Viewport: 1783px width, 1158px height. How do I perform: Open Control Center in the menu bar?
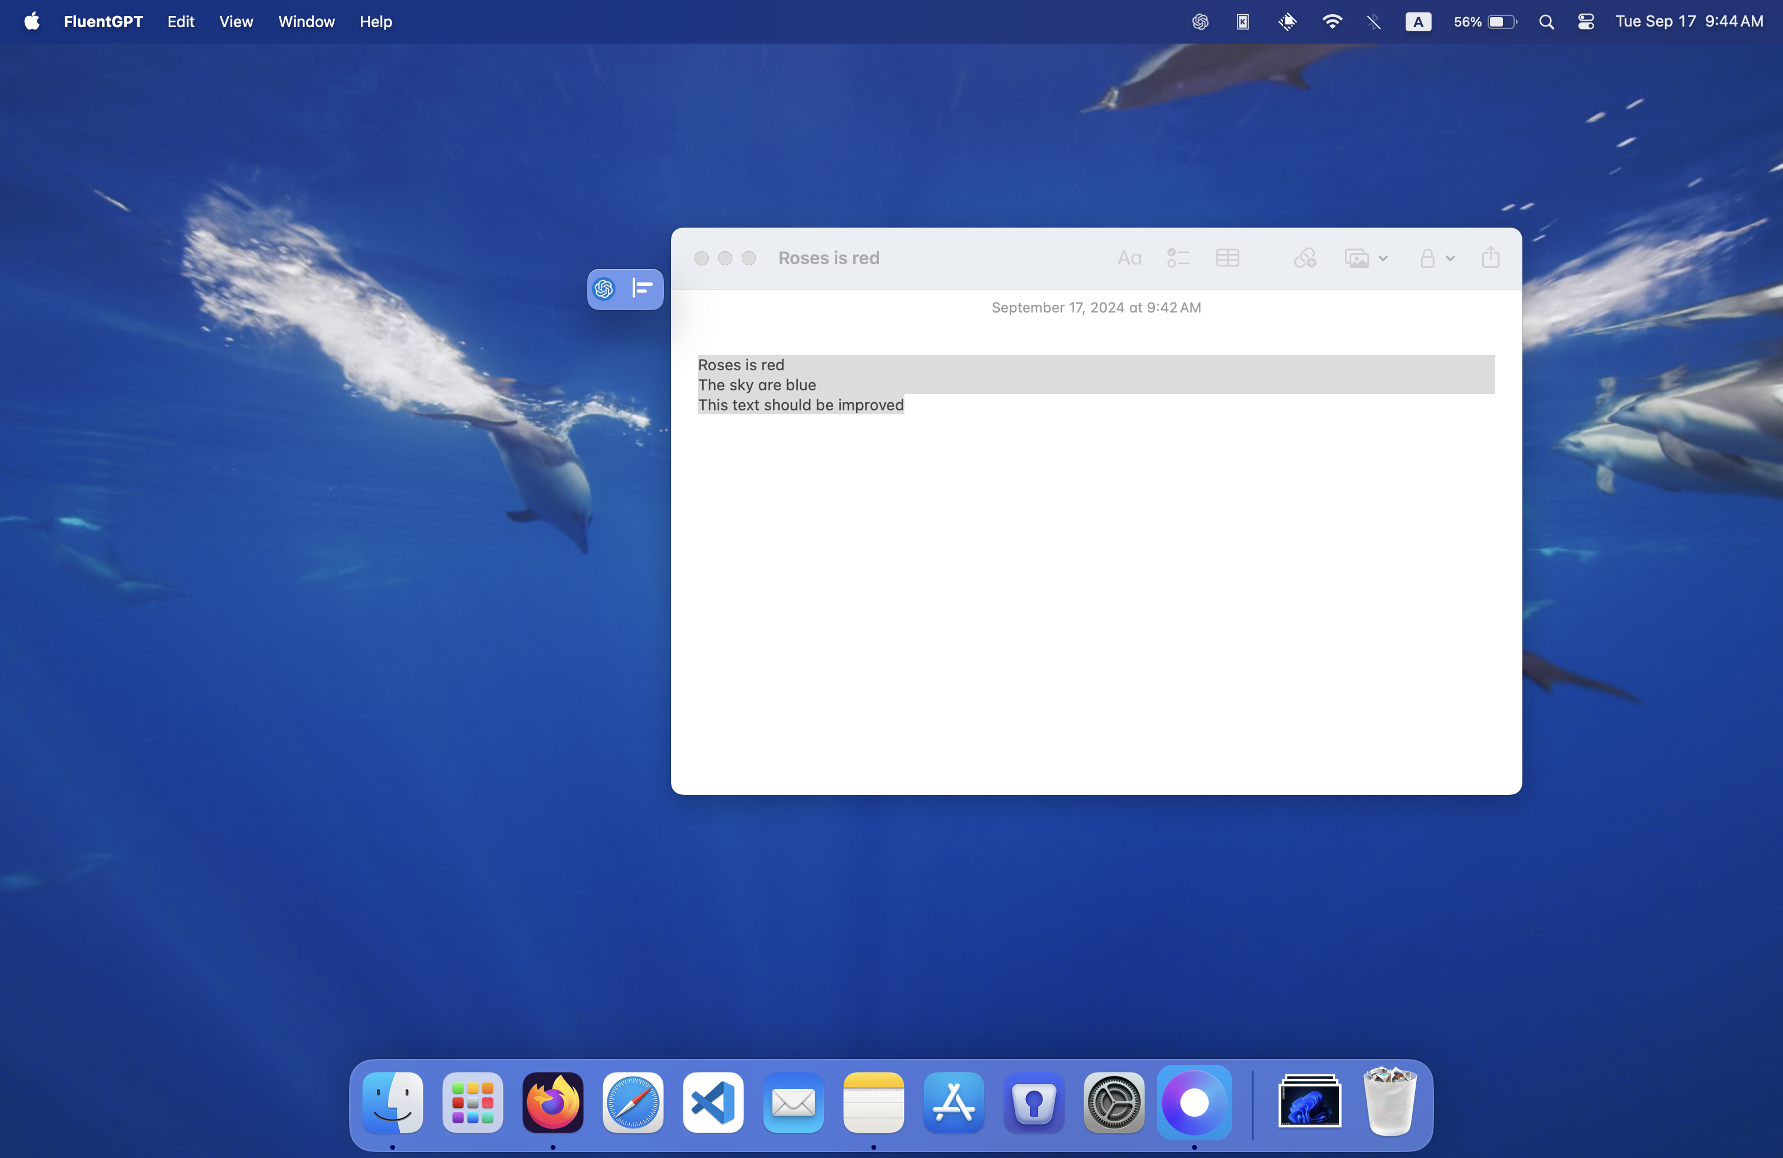pos(1585,22)
